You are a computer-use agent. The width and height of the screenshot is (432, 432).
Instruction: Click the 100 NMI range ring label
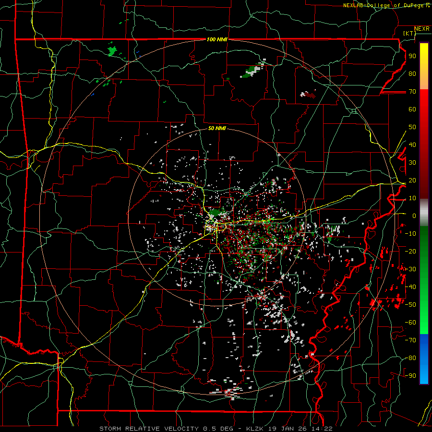pyautogui.click(x=217, y=40)
